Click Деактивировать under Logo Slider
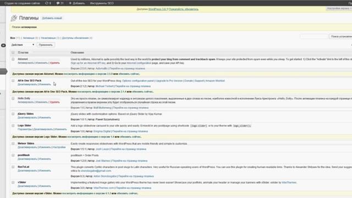The width and height of the screenshot is (352, 198). 43,129
